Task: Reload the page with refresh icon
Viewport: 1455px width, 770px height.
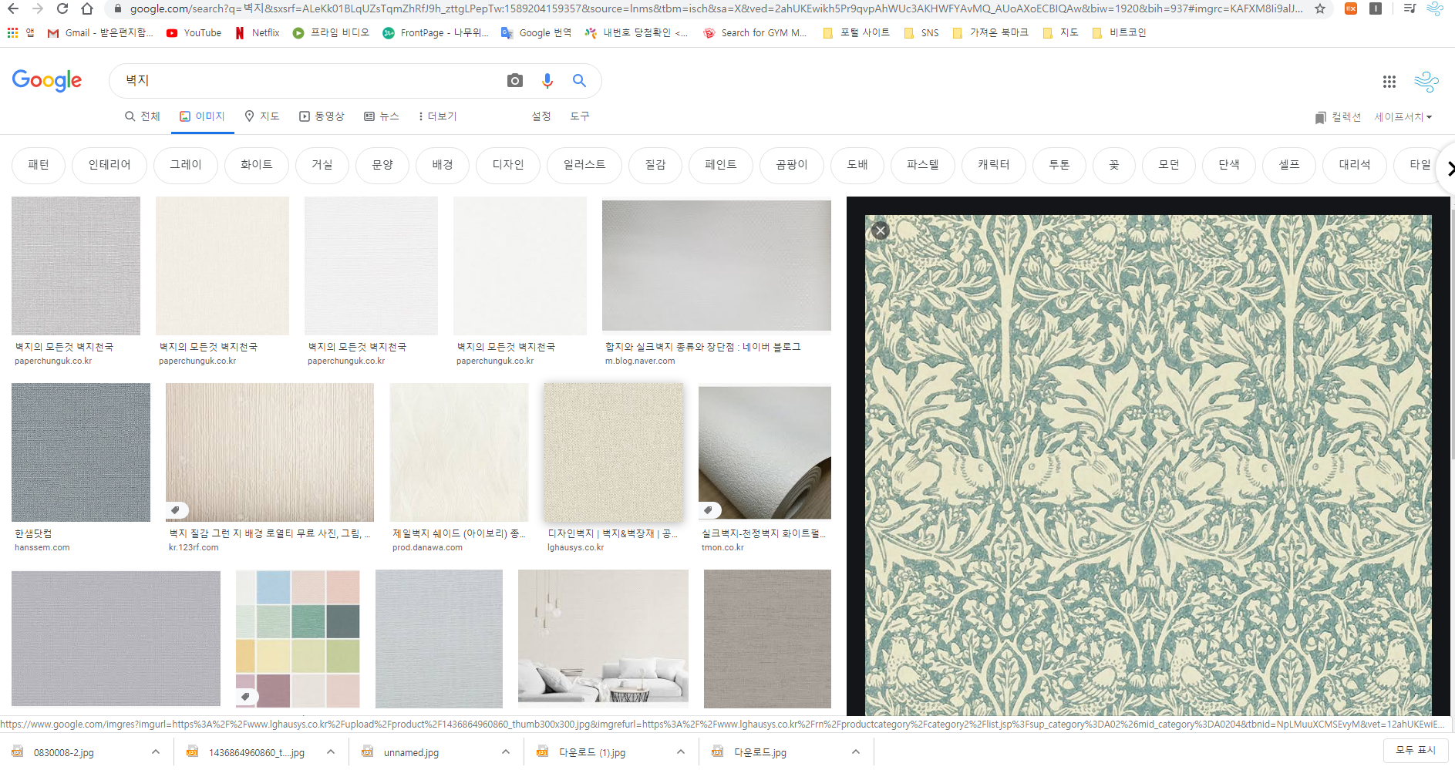Action: (62, 8)
